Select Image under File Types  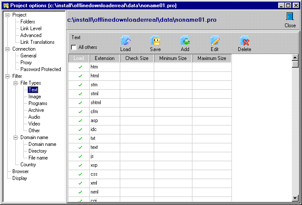35,97
